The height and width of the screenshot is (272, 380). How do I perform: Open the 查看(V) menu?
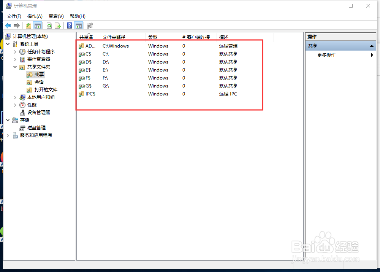(56, 16)
